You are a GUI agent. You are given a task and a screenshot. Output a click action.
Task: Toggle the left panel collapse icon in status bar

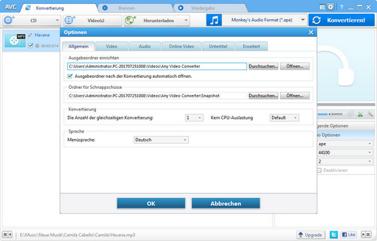(7, 234)
